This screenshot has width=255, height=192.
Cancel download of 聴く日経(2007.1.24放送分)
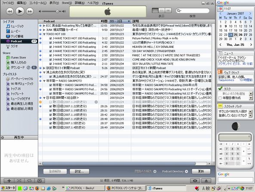(x=96, y=102)
